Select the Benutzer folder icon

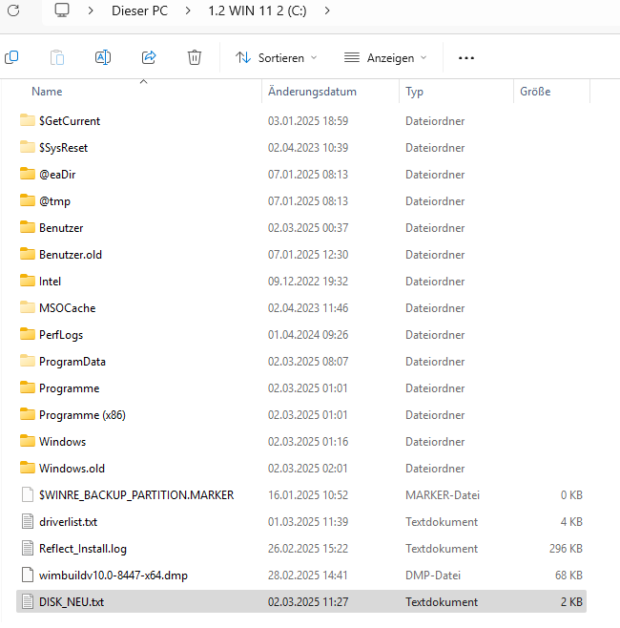28,227
